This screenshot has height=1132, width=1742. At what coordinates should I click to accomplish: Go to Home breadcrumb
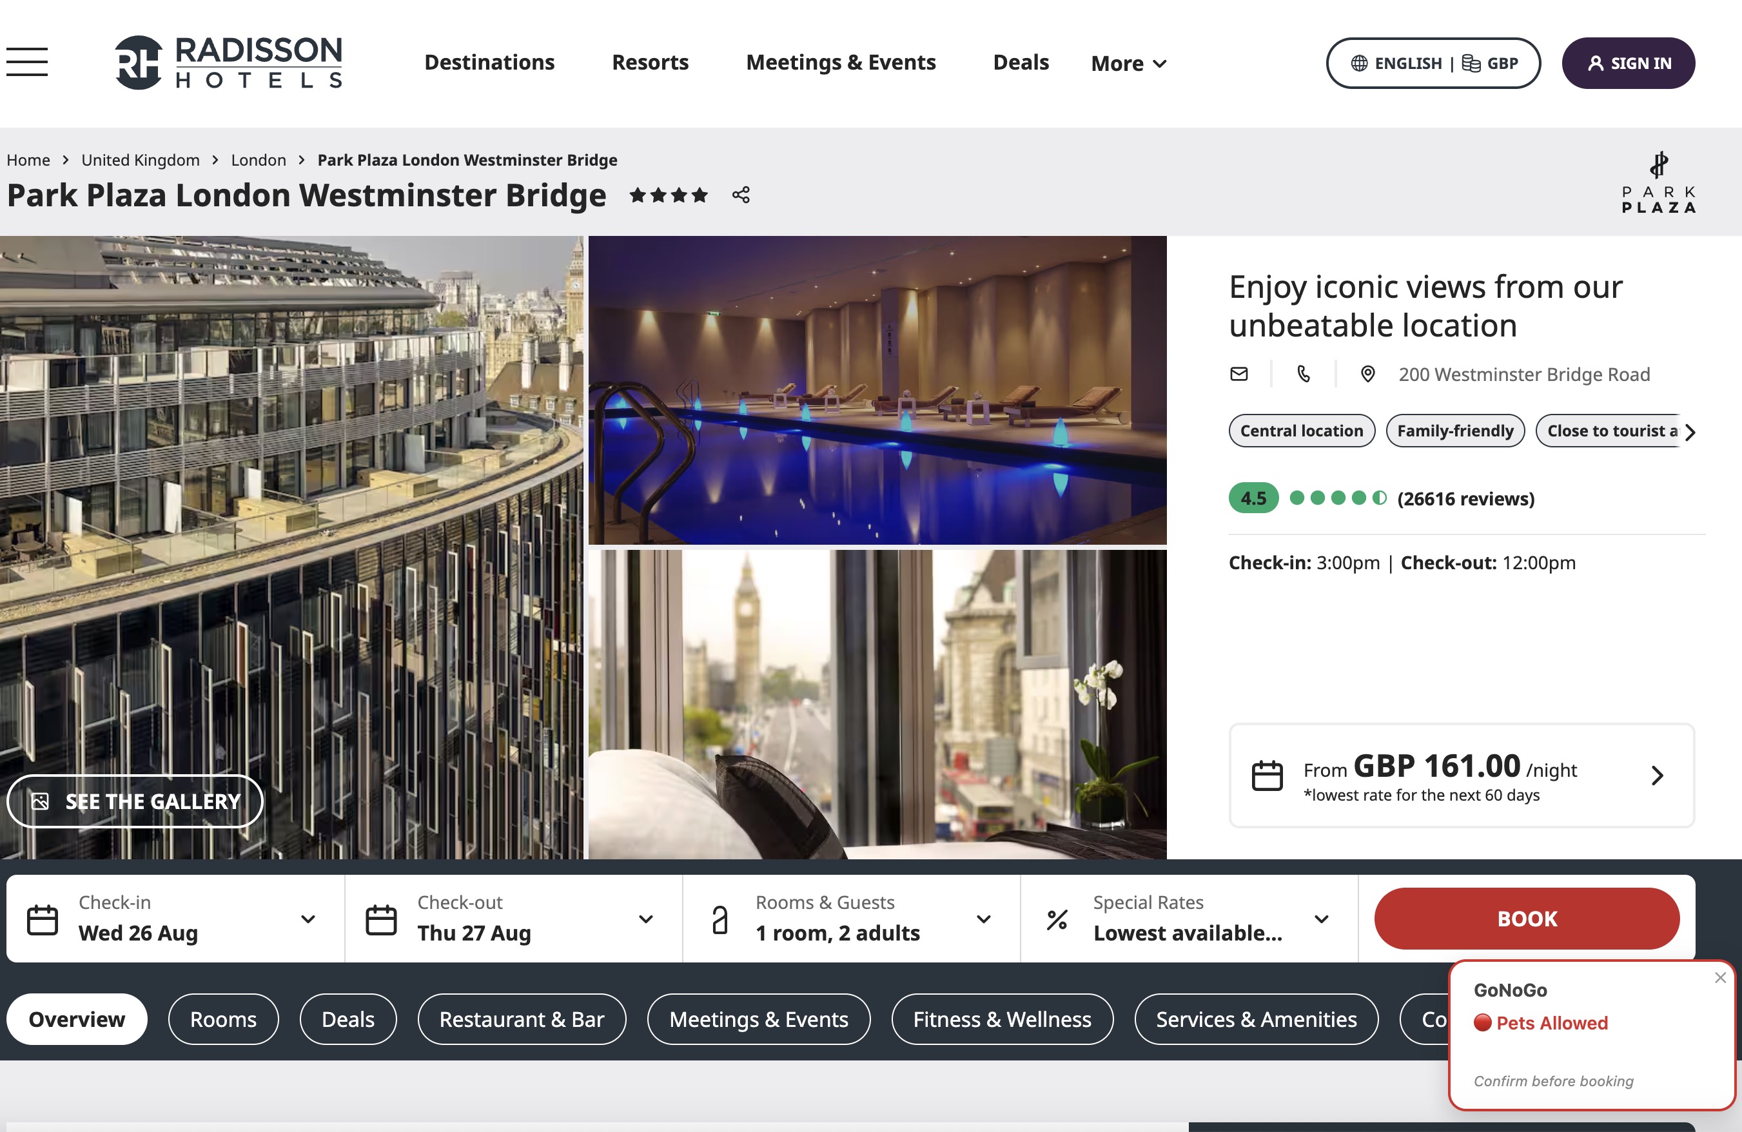point(28,159)
